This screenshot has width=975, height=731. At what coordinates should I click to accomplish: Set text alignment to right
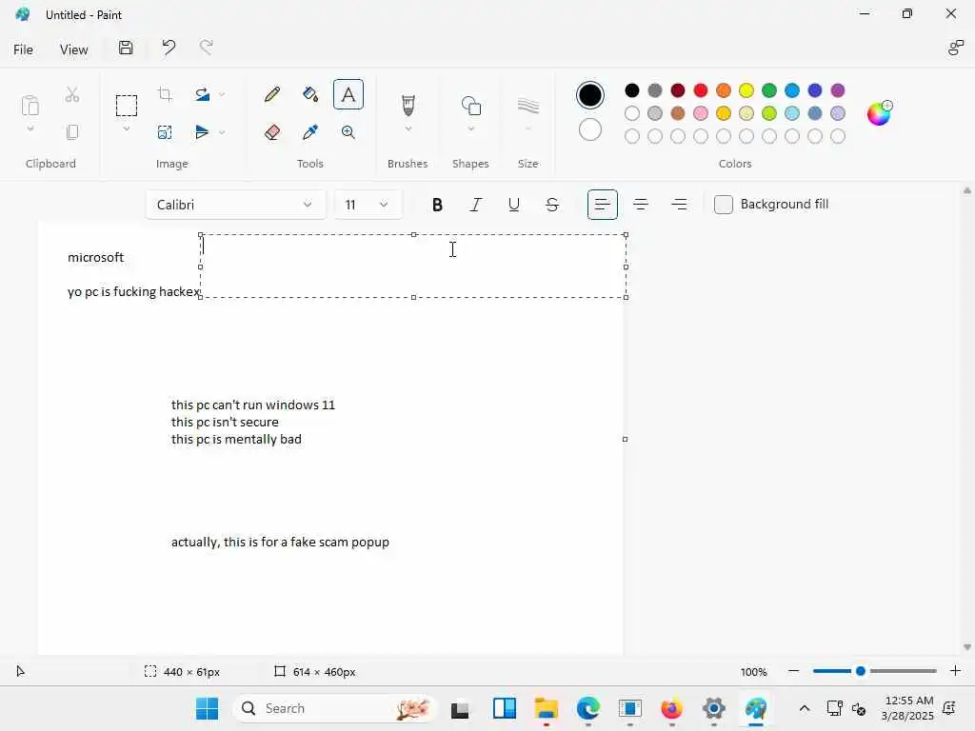[x=679, y=205]
